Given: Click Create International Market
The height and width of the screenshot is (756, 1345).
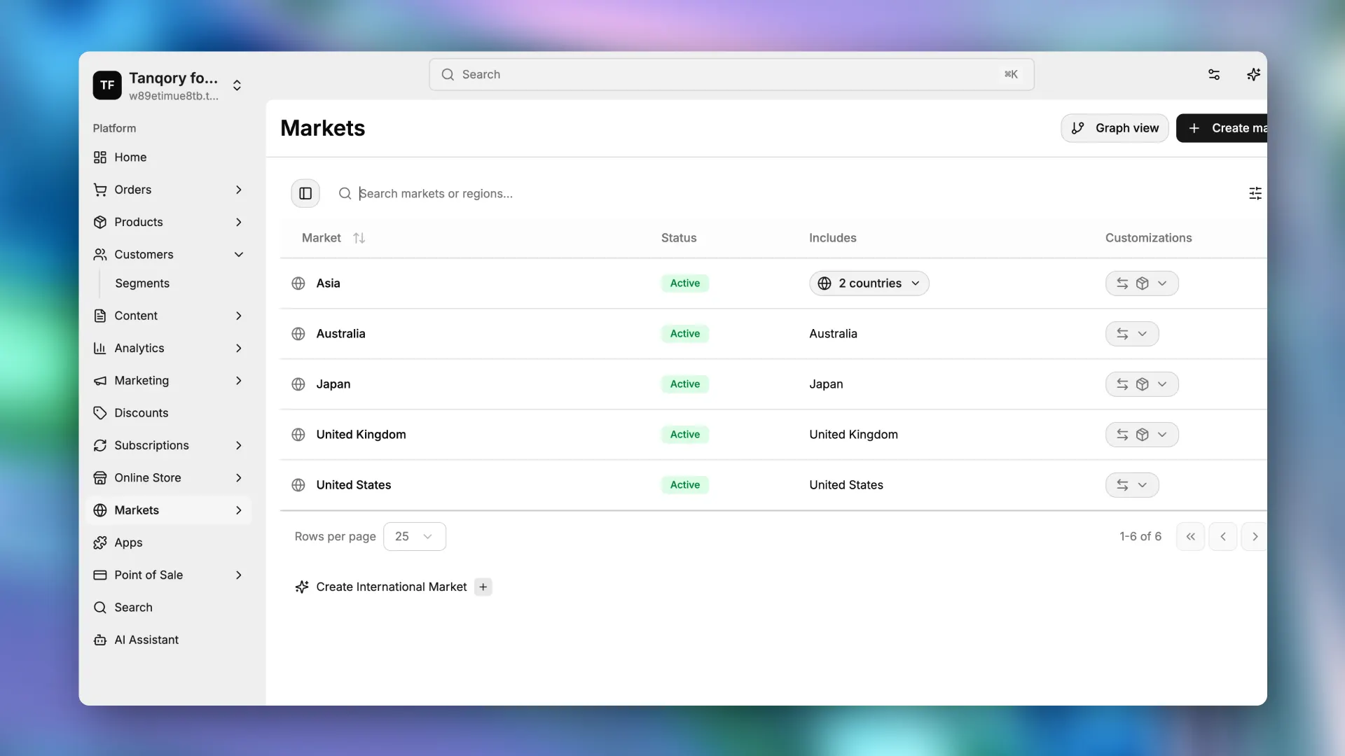Looking at the screenshot, I should pos(392,587).
